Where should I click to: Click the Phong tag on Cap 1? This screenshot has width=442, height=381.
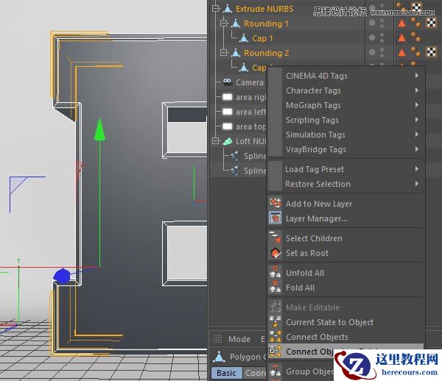[x=415, y=38]
